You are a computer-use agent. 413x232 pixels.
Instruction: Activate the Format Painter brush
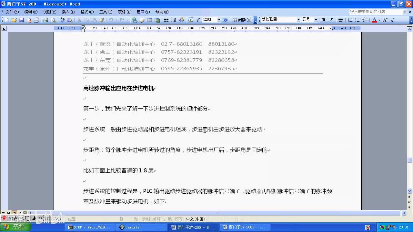tap(102, 20)
